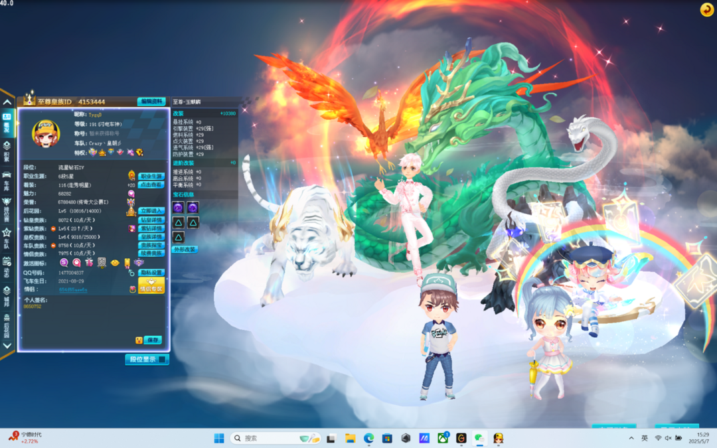Open Microsoft Edge from the taskbar
Image resolution: width=717 pixels, height=448 pixels.
tap(368, 438)
